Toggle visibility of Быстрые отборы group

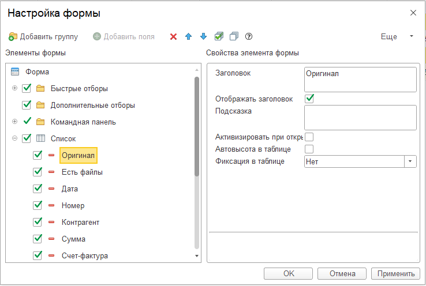(27, 88)
